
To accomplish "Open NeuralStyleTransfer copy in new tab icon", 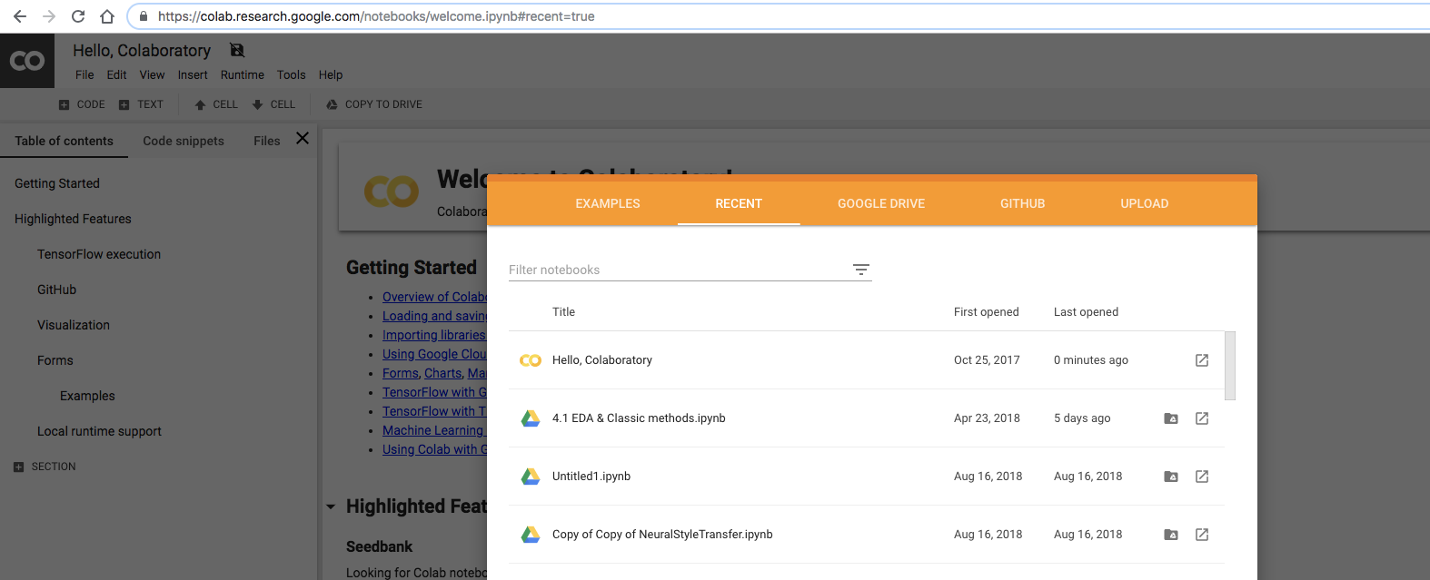I will point(1202,535).
